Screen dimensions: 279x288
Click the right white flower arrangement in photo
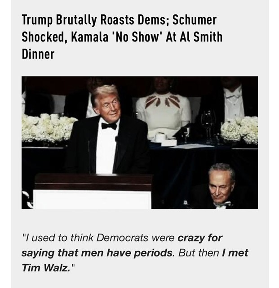(240, 130)
